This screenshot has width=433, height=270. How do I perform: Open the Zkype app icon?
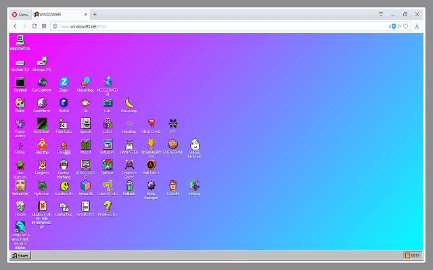(64, 82)
